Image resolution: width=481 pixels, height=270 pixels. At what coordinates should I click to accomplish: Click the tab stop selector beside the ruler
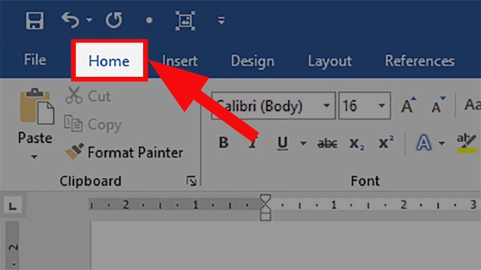(x=13, y=206)
